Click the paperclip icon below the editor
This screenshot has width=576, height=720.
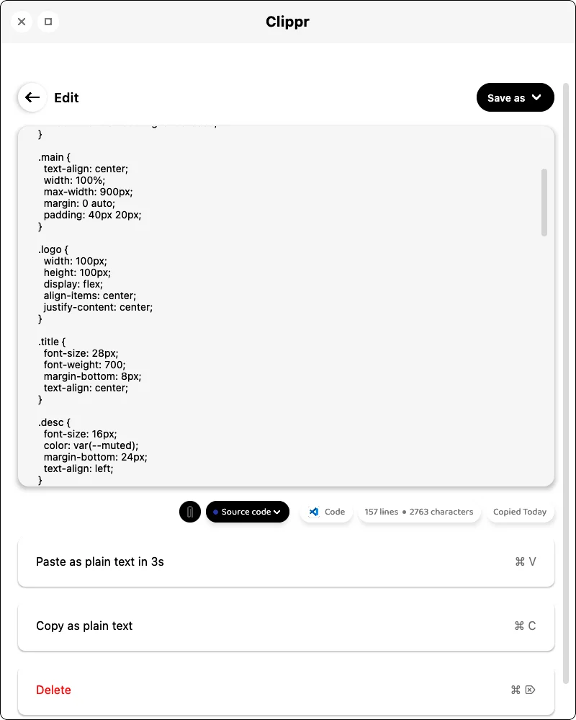(x=190, y=512)
